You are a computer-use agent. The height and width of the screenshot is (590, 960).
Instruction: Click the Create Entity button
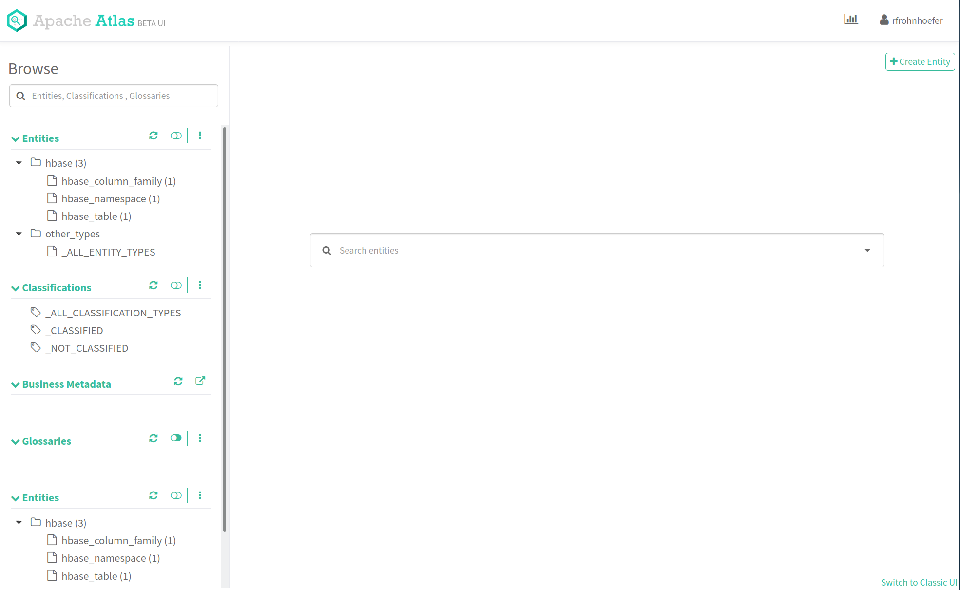[920, 62]
